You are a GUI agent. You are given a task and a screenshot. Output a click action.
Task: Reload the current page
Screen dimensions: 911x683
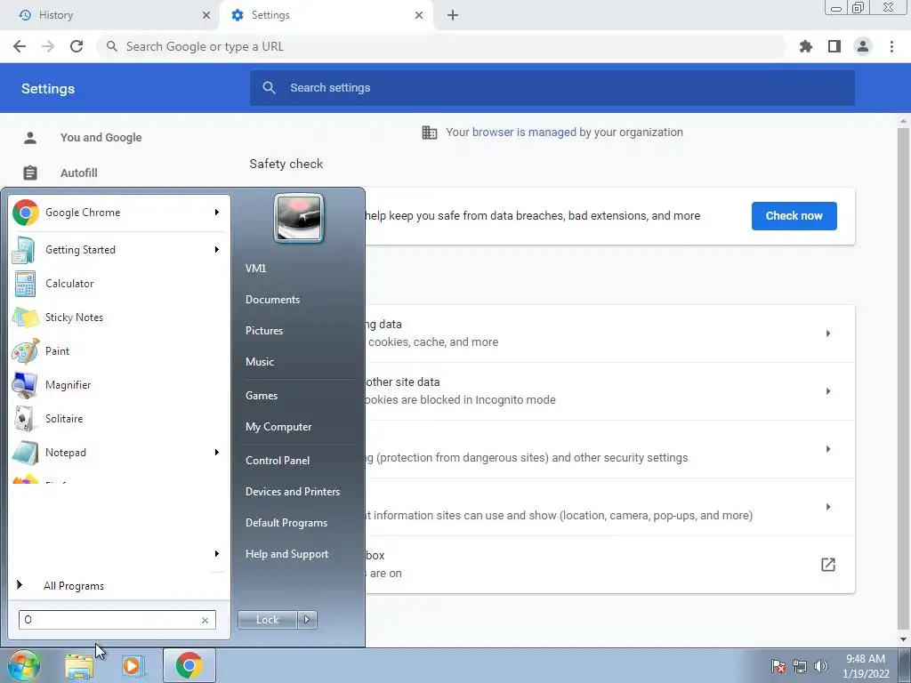pyautogui.click(x=77, y=46)
